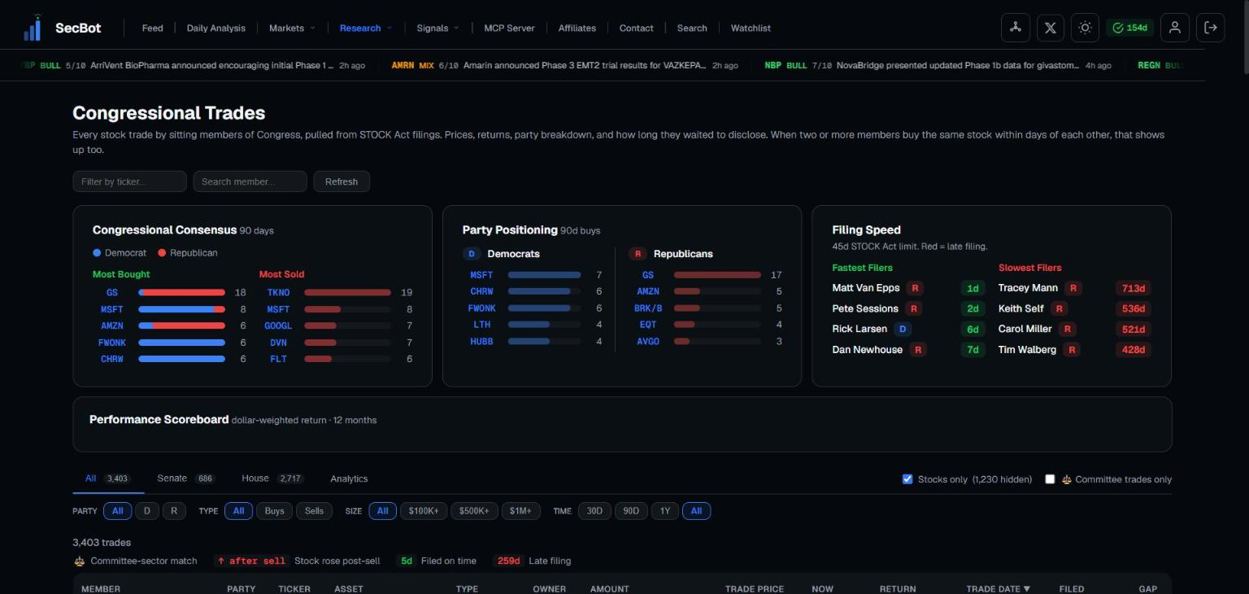Filter trade type to Buys
Image resolution: width=1249 pixels, height=594 pixels.
point(275,511)
